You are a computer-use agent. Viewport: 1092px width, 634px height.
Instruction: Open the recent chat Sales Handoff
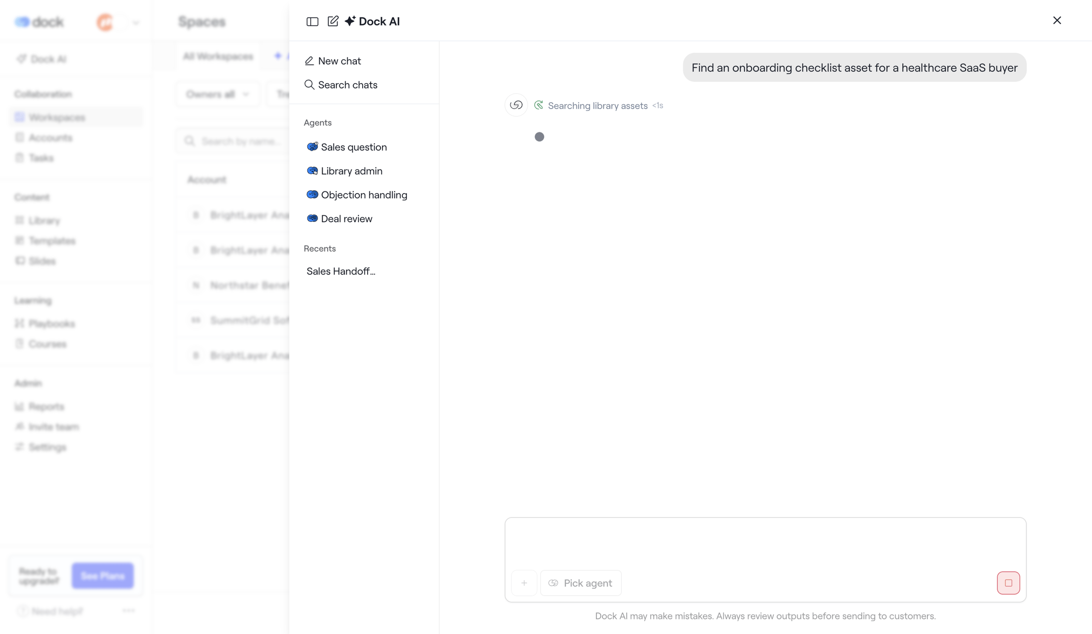coord(341,271)
